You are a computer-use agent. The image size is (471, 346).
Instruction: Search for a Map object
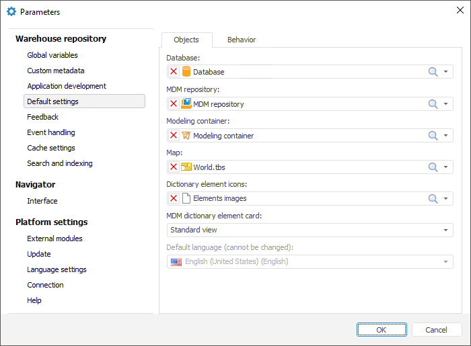pos(433,167)
